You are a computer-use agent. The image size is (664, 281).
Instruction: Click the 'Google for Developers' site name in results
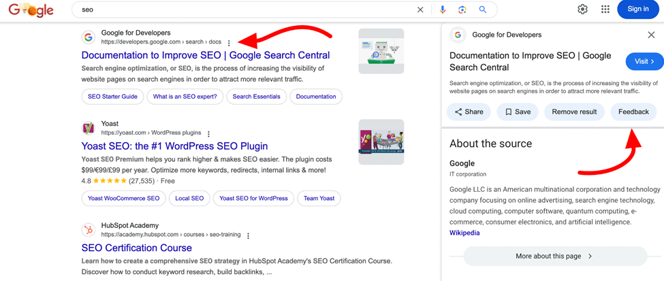(136, 33)
